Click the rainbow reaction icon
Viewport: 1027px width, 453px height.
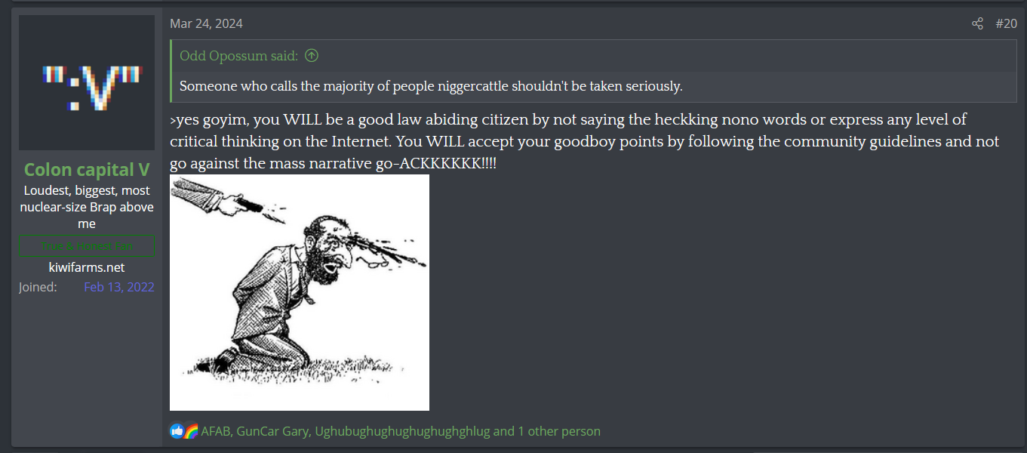tap(191, 431)
